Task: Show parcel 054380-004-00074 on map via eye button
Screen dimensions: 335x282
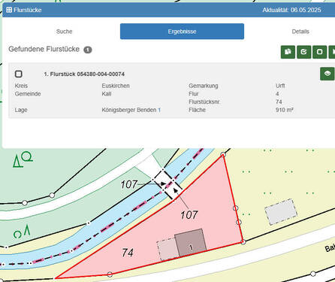Action: tap(327, 74)
